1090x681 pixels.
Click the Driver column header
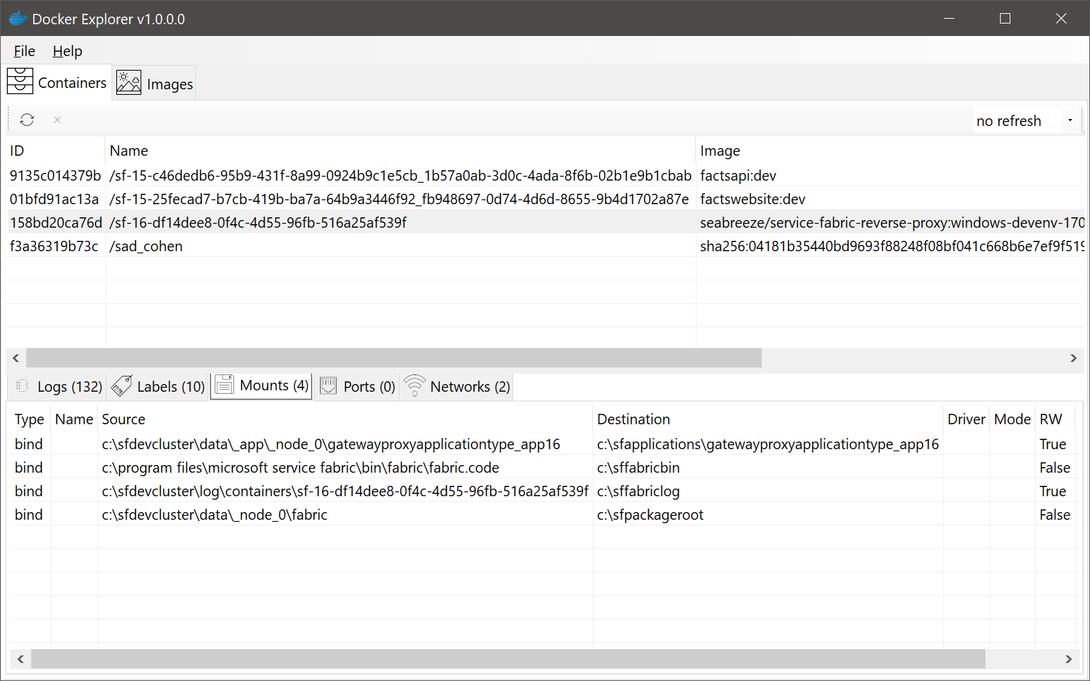(x=966, y=419)
